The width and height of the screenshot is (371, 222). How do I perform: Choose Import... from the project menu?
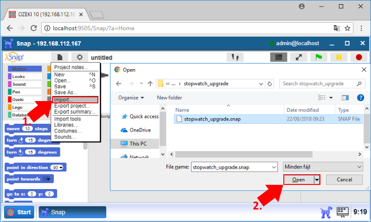(x=75, y=100)
